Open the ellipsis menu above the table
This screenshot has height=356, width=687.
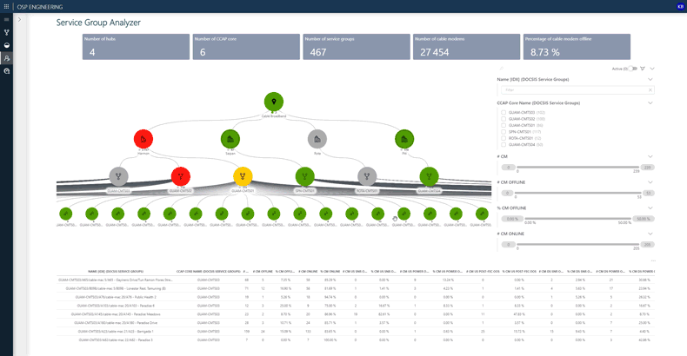[x=653, y=261]
